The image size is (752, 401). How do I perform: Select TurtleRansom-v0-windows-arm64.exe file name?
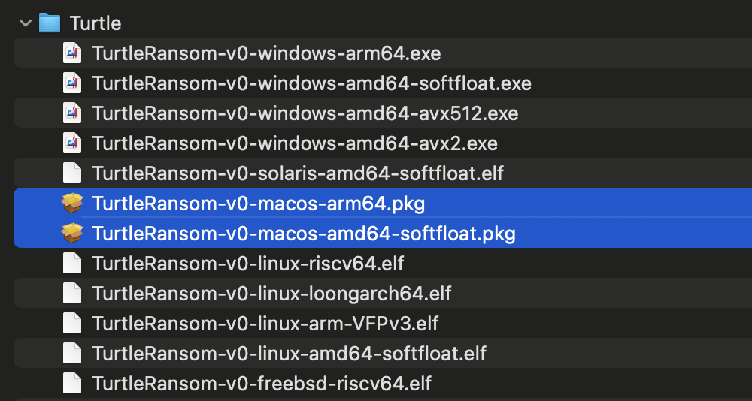[266, 53]
